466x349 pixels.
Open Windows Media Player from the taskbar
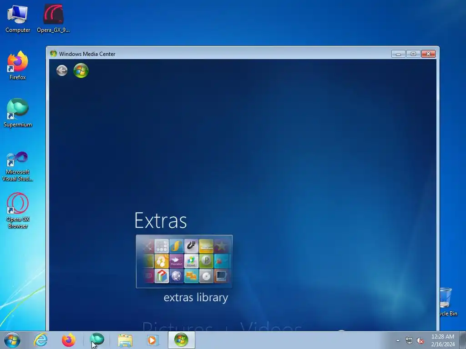pos(153,340)
